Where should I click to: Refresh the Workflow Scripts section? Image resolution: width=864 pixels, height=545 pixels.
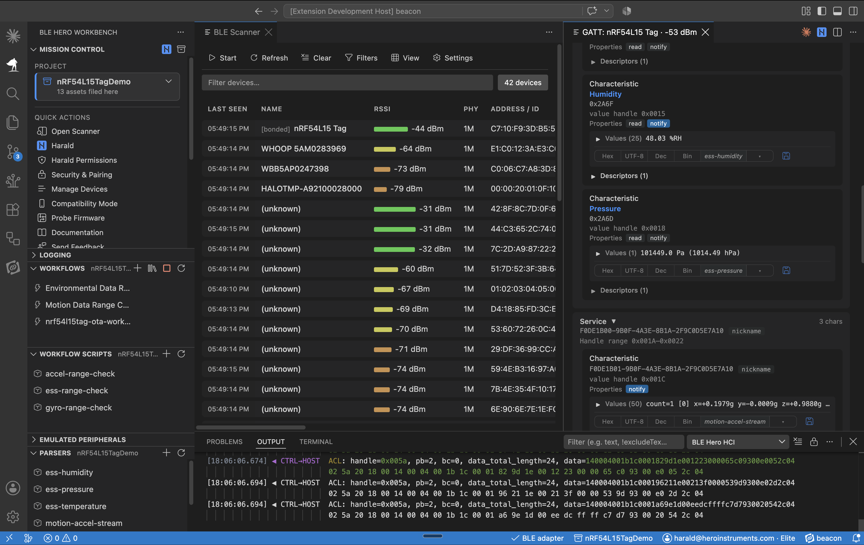click(181, 354)
